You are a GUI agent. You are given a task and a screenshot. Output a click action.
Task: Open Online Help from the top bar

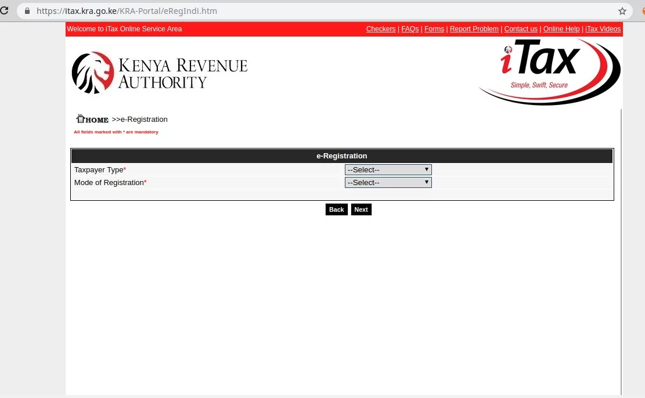pos(561,29)
